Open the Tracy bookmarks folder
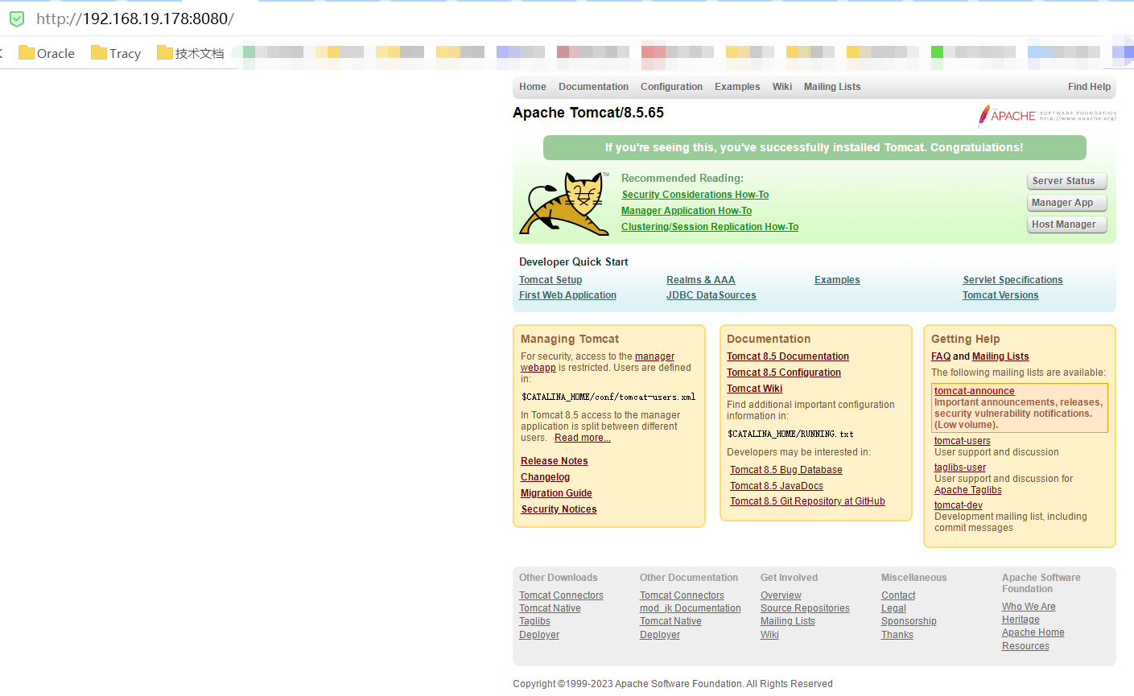Image resolution: width=1134 pixels, height=696 pixels. tap(115, 53)
